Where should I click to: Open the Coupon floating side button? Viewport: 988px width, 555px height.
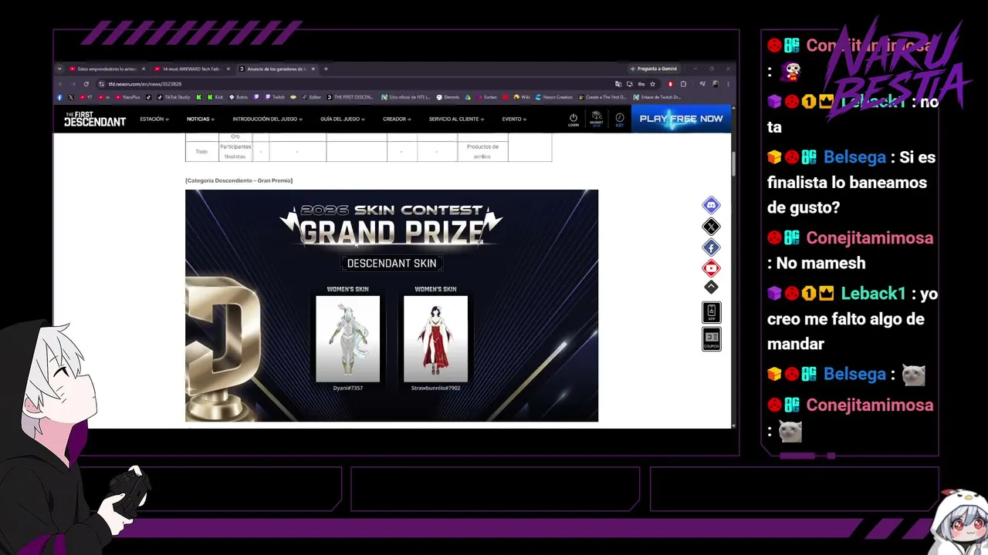click(x=711, y=339)
